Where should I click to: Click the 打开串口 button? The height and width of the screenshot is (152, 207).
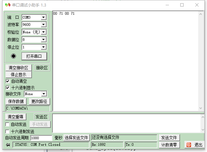(34, 56)
